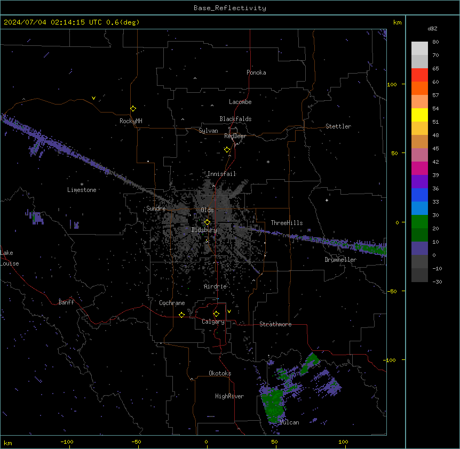The height and width of the screenshot is (449, 460).
Task: Click the Sylvan label
Action: [x=208, y=131]
